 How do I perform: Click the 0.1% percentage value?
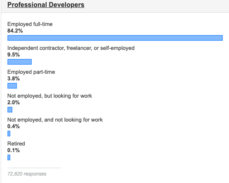pos(14,150)
